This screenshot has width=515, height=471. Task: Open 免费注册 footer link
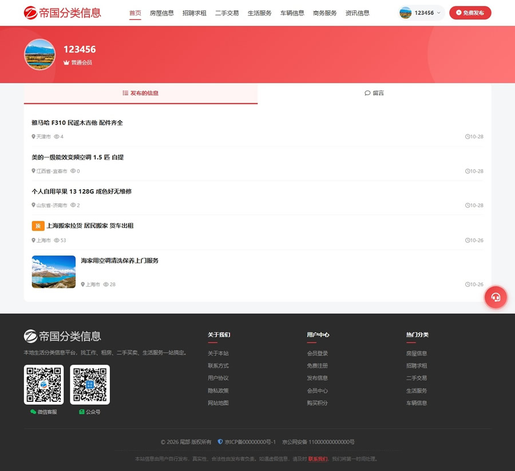[317, 366]
